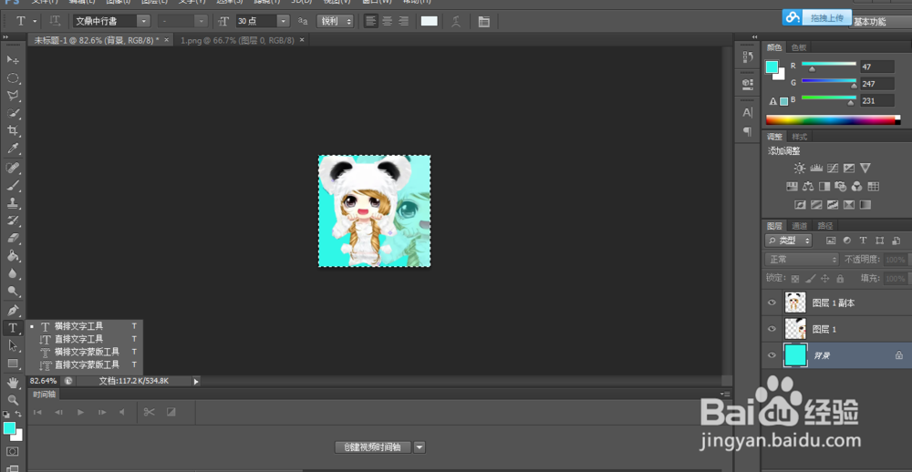The image size is (912, 472).
Task: Set right align text
Action: coord(403,21)
